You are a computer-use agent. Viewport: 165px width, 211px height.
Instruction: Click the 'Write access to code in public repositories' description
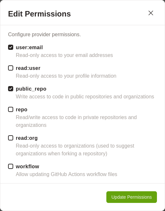(x=85, y=97)
